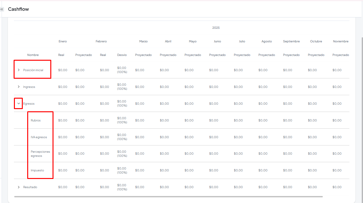Expand the Resultado row chevron
363x203 pixels.
click(x=19, y=187)
